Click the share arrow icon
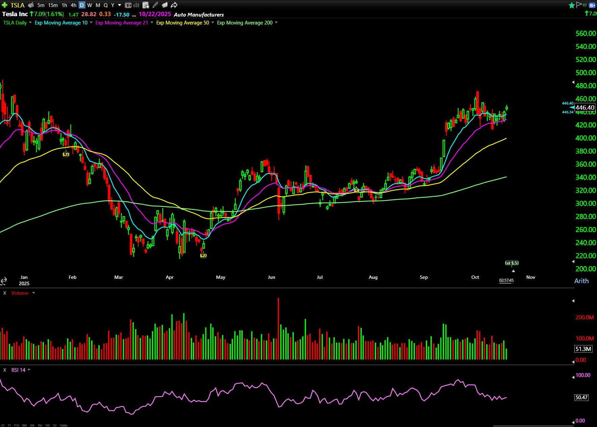Screen dimensions: 597x427 [174, 5]
